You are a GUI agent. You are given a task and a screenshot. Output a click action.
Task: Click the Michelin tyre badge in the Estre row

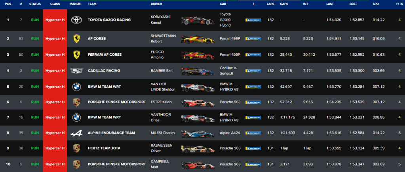(253, 102)
